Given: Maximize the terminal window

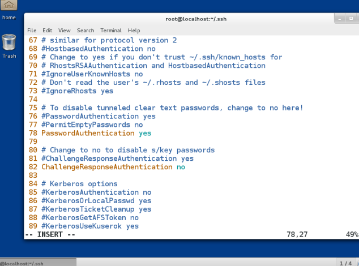Looking at the screenshot, I should tap(351, 19).
